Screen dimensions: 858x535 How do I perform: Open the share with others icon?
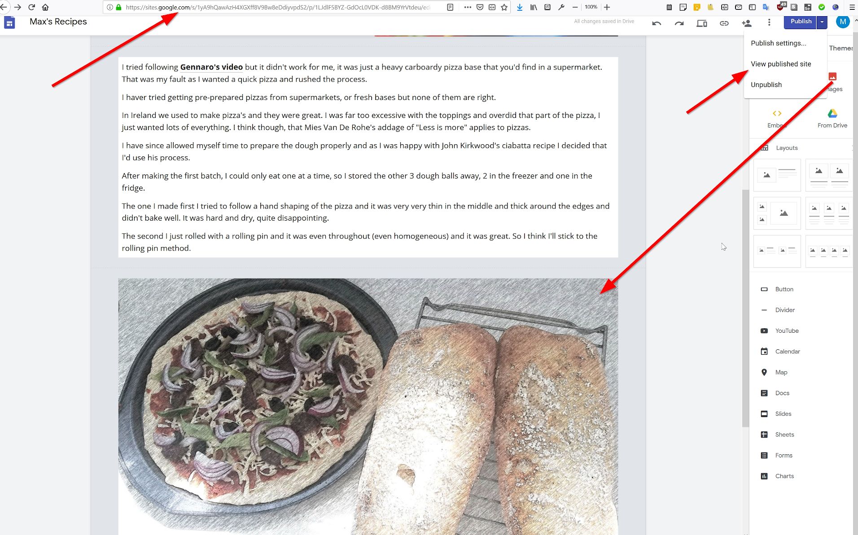point(746,23)
